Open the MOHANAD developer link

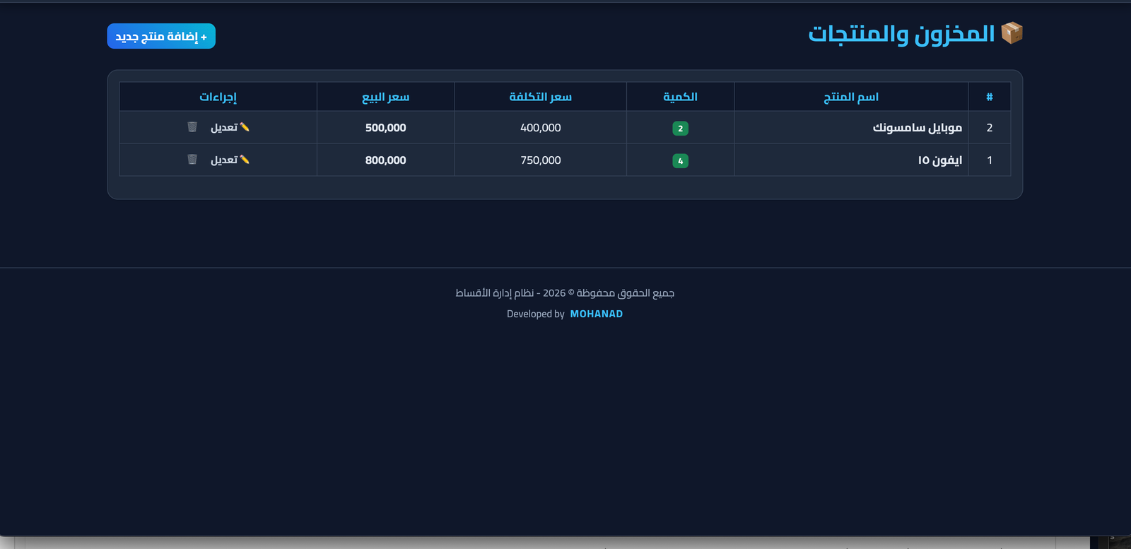click(x=596, y=314)
